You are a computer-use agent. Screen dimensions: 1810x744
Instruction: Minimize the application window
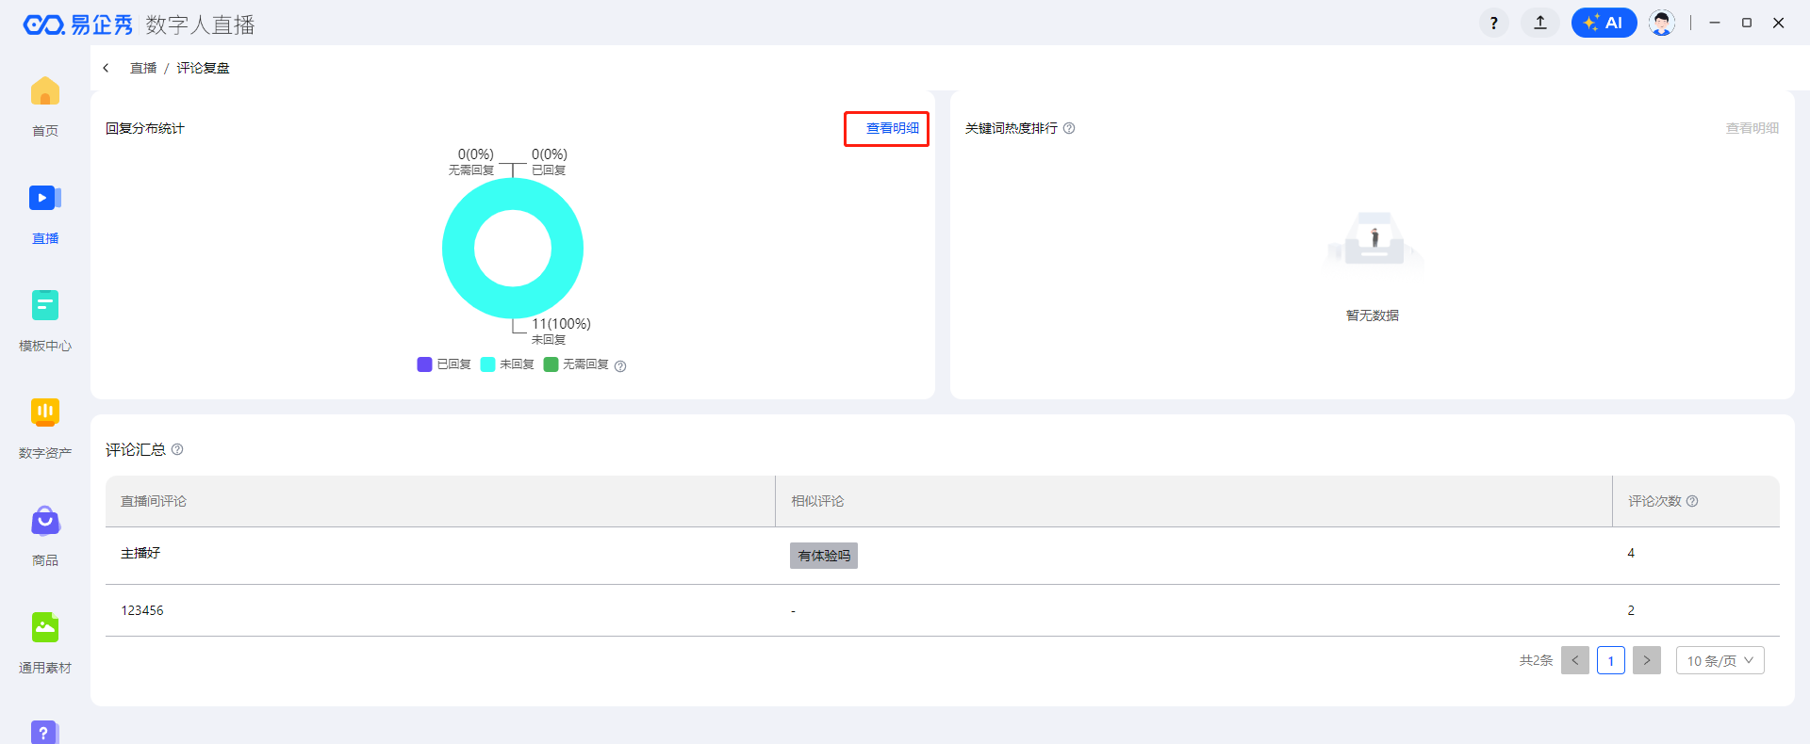click(1715, 23)
